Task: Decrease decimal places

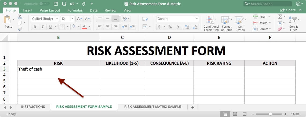Action: 195,27
